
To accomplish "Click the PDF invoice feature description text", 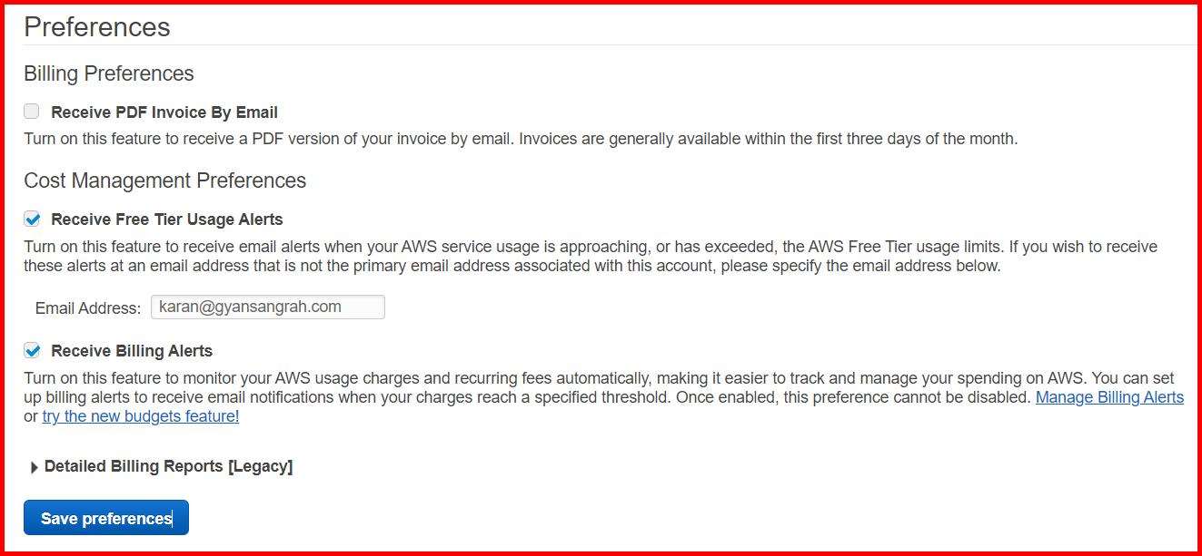I will (x=521, y=139).
